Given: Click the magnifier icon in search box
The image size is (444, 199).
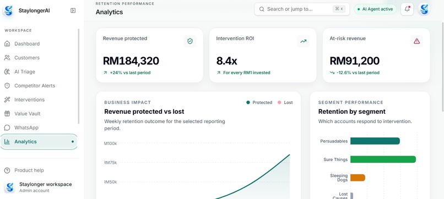Looking at the screenshot, I should tap(262, 9).
